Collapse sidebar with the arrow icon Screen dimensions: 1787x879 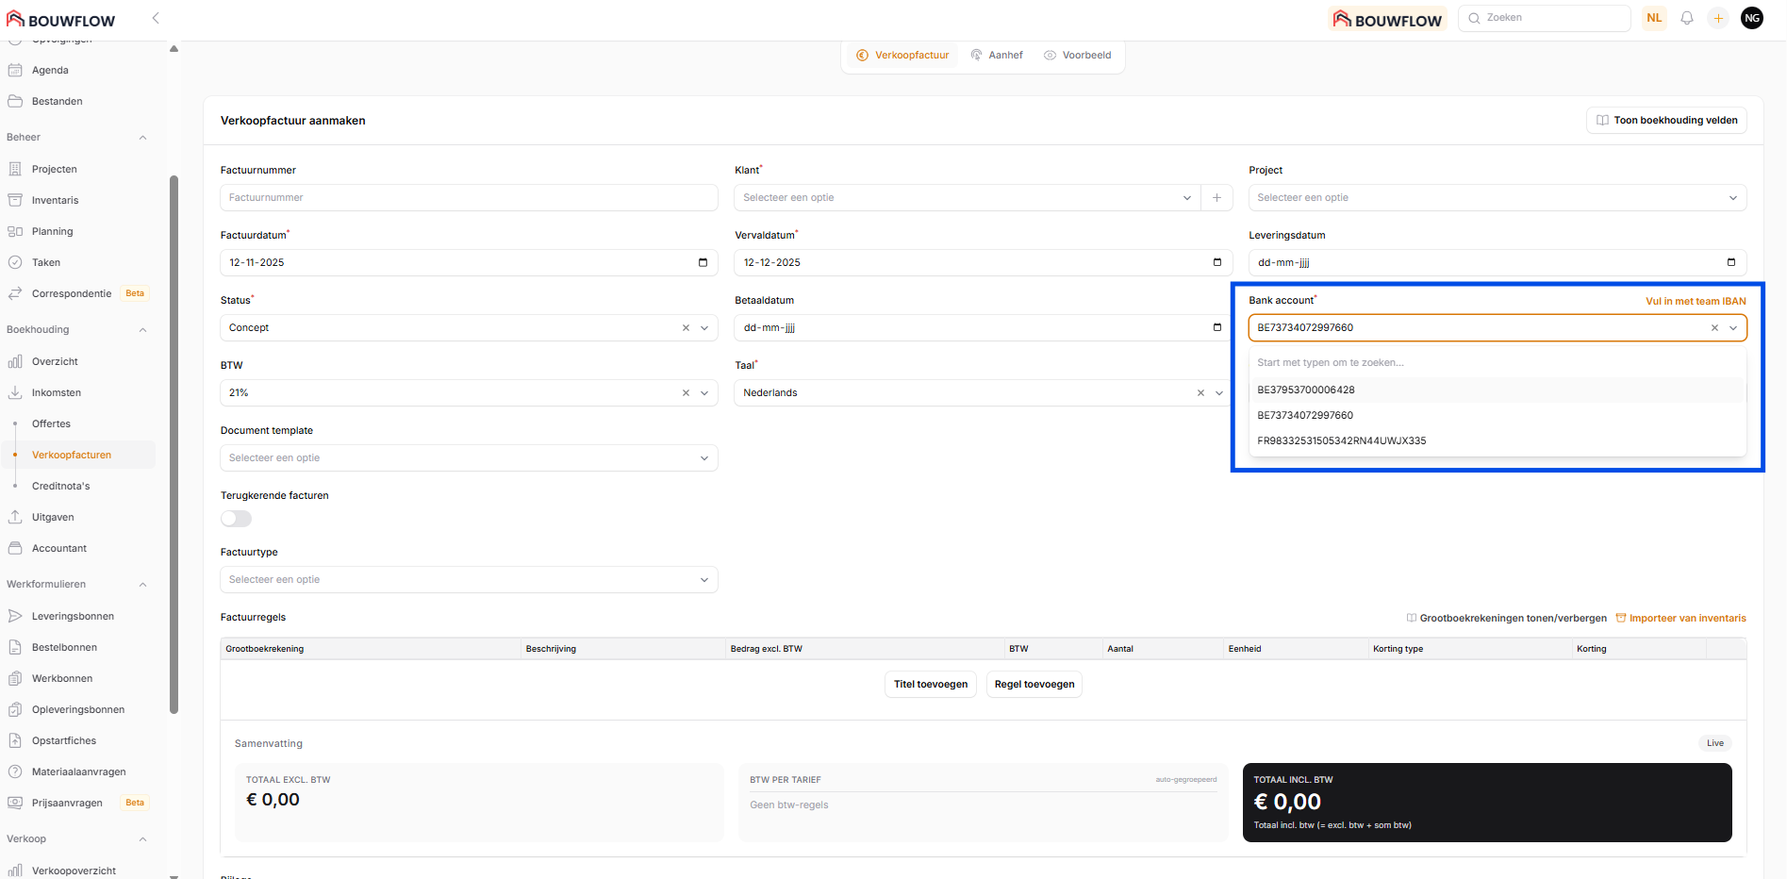156,18
